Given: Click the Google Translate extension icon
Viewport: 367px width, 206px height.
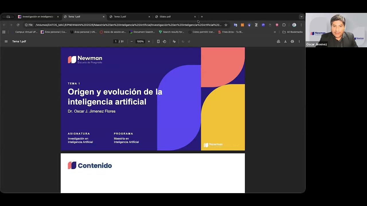Looking at the screenshot, I should pyautogui.click(x=235, y=25).
